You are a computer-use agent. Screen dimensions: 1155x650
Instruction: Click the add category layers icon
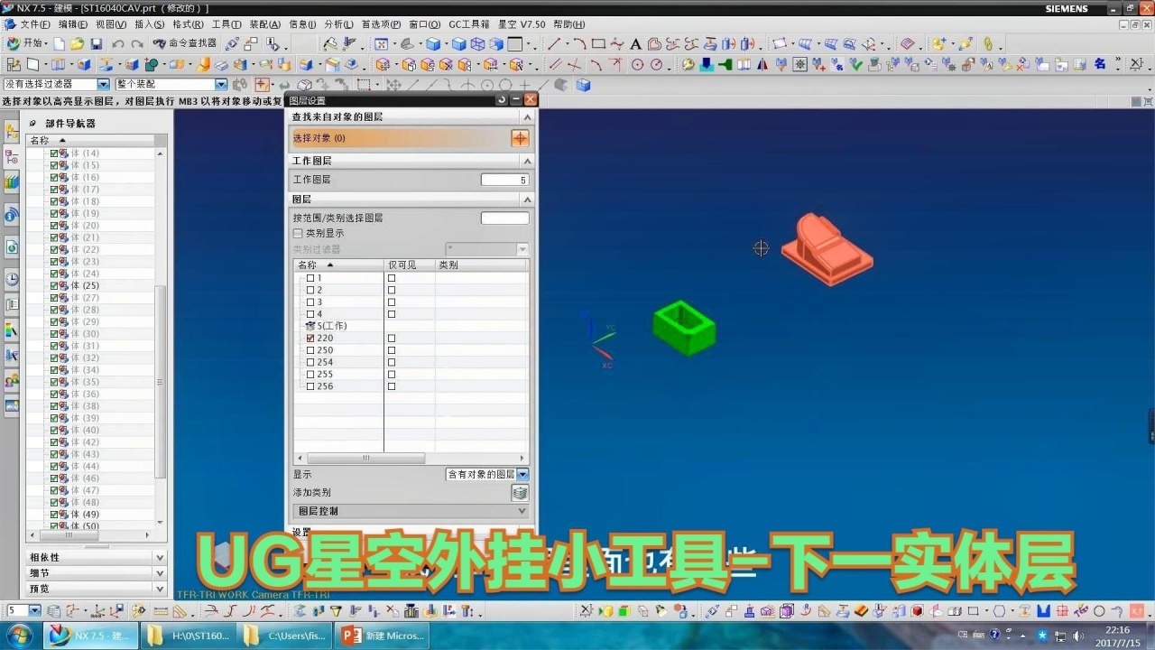(520, 492)
